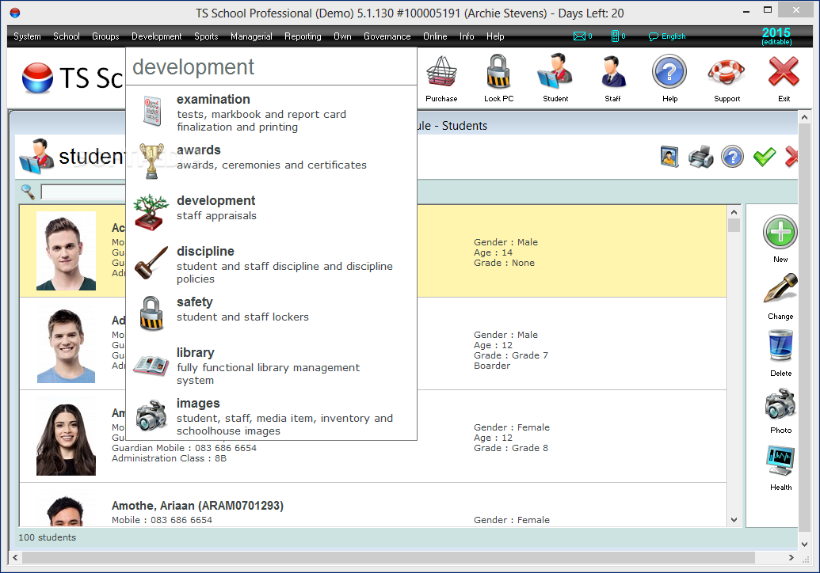Open the Own menu
This screenshot has width=820, height=573.
342,36
